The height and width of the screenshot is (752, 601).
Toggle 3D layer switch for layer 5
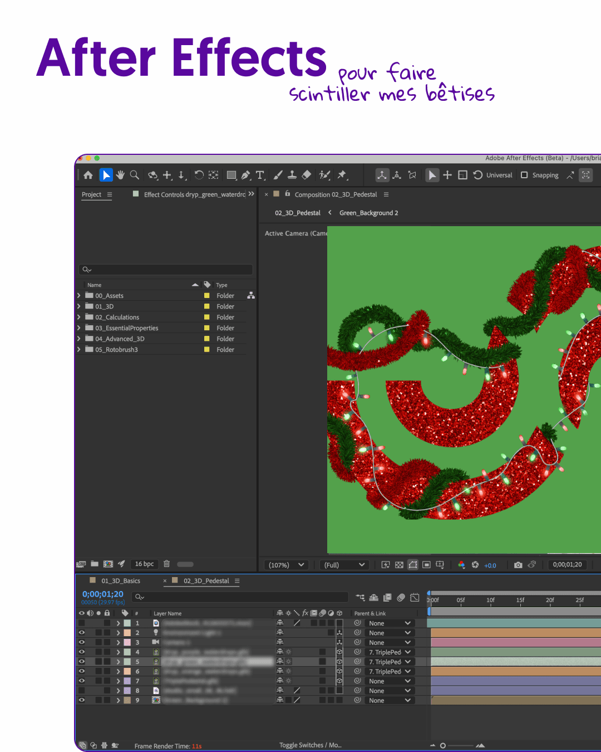(x=339, y=662)
